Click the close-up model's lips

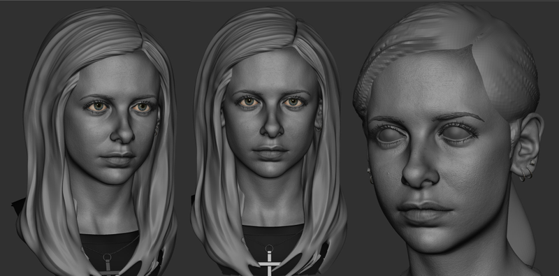click(x=425, y=212)
